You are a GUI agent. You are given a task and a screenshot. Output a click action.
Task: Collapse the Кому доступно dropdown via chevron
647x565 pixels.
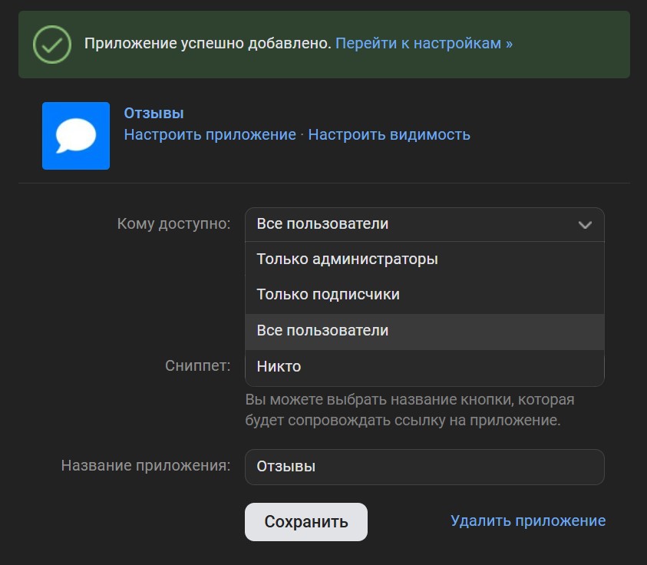pyautogui.click(x=585, y=225)
